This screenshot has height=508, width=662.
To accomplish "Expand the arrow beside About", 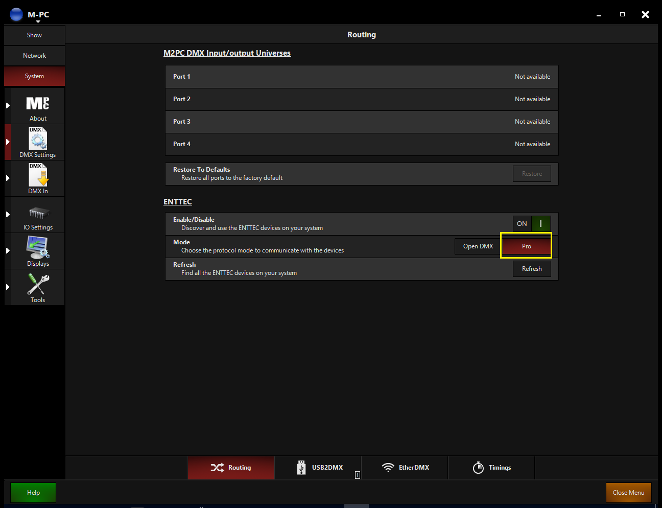I will (x=8, y=106).
